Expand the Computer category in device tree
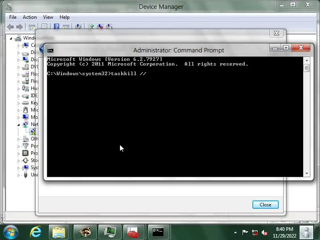The height and width of the screenshot is (240, 320). tap(18, 46)
